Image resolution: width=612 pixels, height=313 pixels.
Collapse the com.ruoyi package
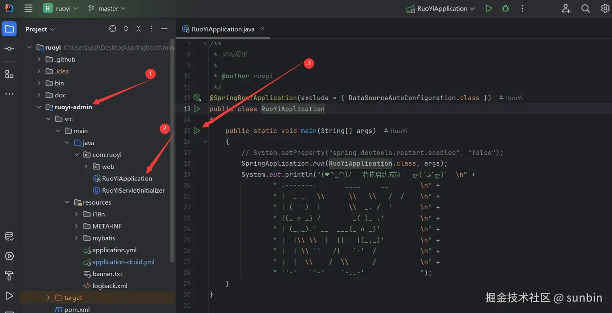(77, 155)
